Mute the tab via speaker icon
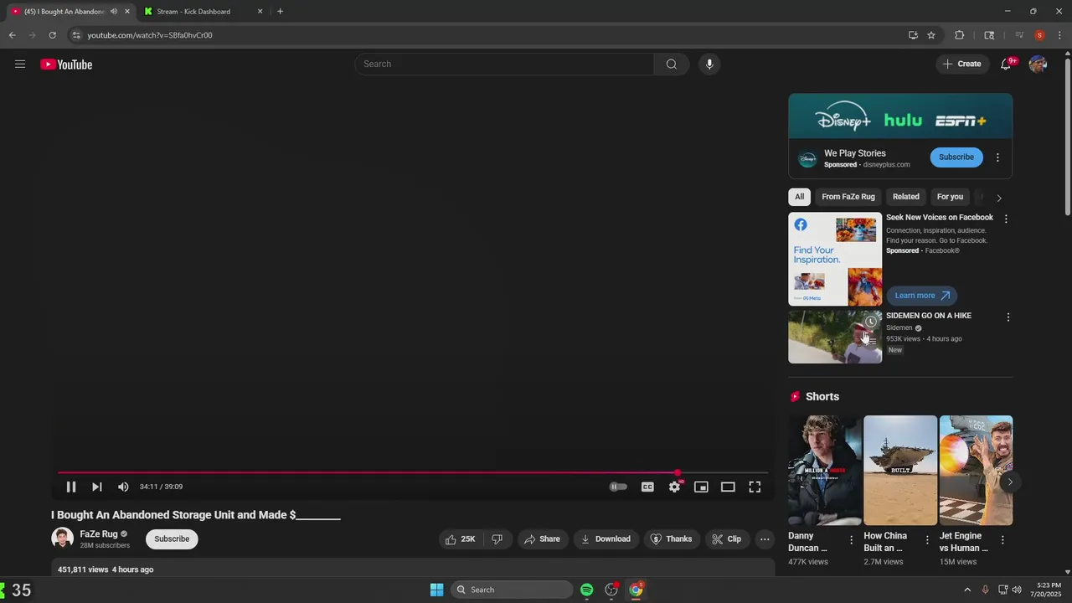Screen dimensions: 1072x603 click(114, 12)
